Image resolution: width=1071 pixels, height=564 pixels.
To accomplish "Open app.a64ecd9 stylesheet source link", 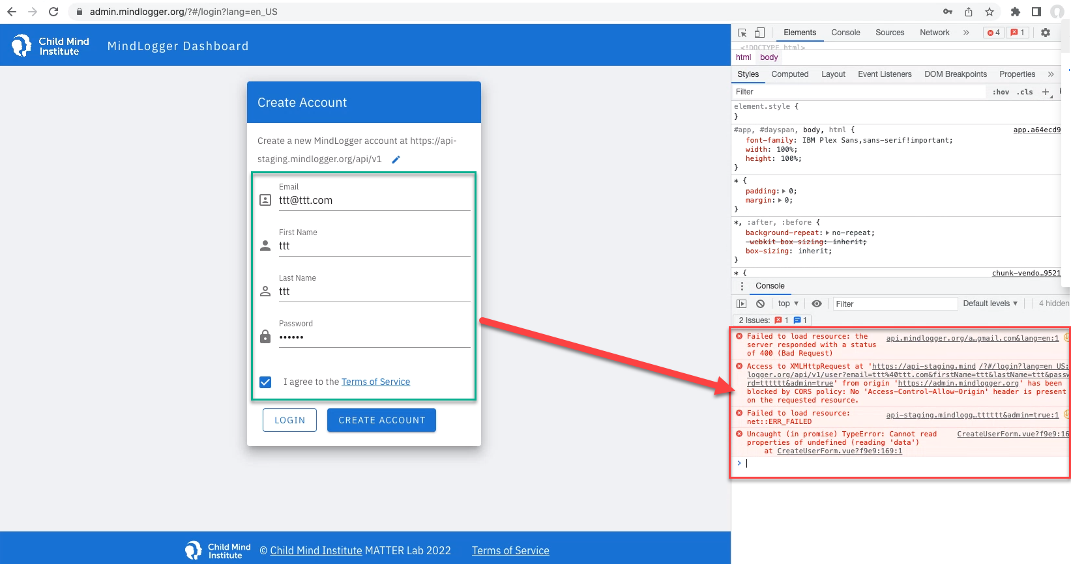I will tap(1036, 130).
